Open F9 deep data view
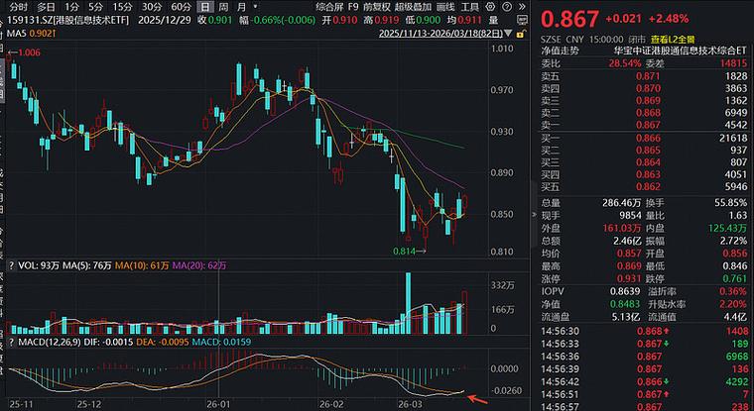Image resolution: width=754 pixels, height=411 pixels. [353, 7]
